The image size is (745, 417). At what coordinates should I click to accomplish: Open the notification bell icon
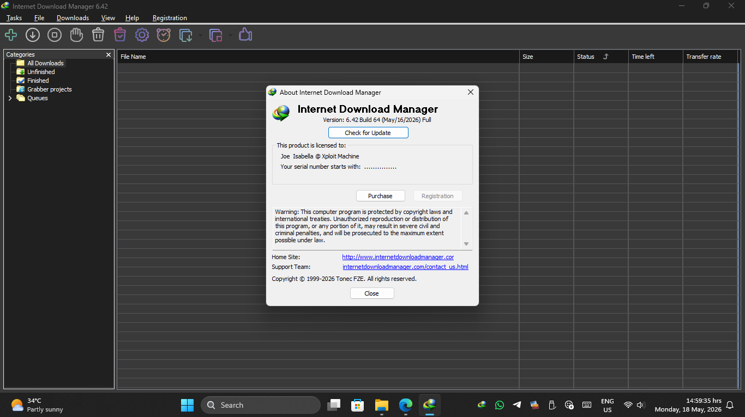pyautogui.click(x=730, y=405)
